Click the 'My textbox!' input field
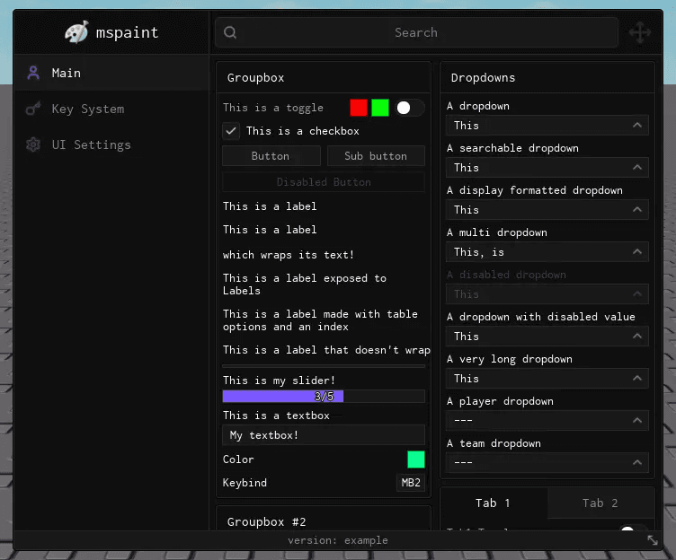The width and height of the screenshot is (676, 560). point(324,435)
